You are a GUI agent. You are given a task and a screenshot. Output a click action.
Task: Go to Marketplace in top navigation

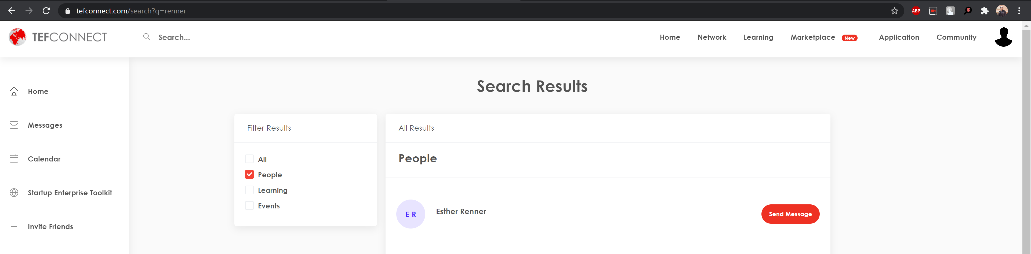(812, 37)
